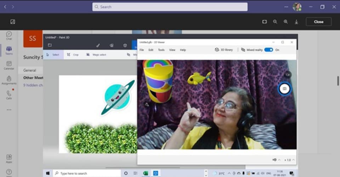This screenshot has height=177, width=340.
Task: Toggle Mixed reality switch off
Action: (x=269, y=50)
